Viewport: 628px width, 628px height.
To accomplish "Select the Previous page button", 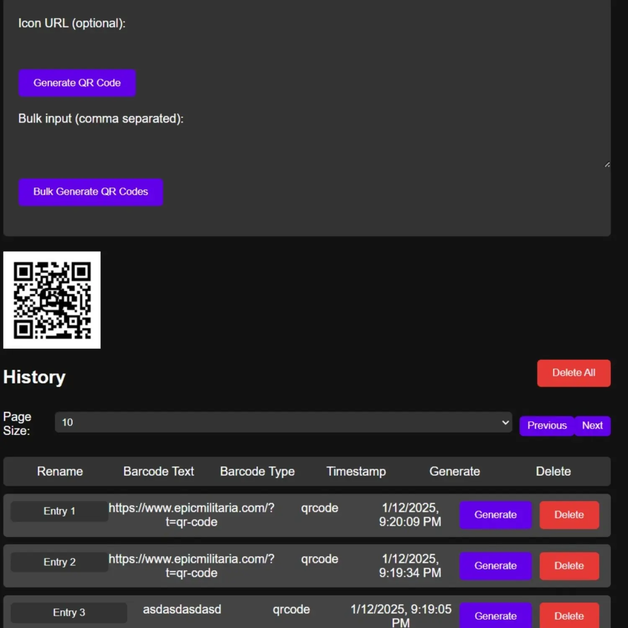I will tap(546, 425).
